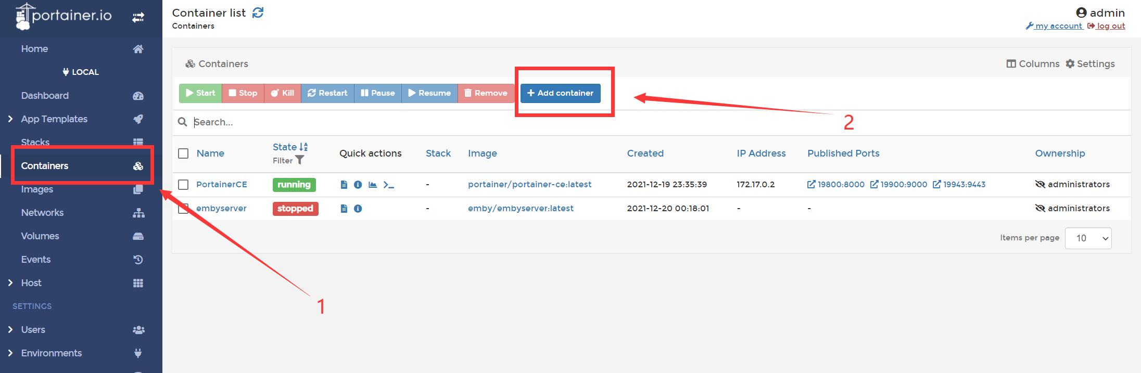The width and height of the screenshot is (1141, 373).
Task: Expand the Users menu chevron
Action: click(10, 330)
